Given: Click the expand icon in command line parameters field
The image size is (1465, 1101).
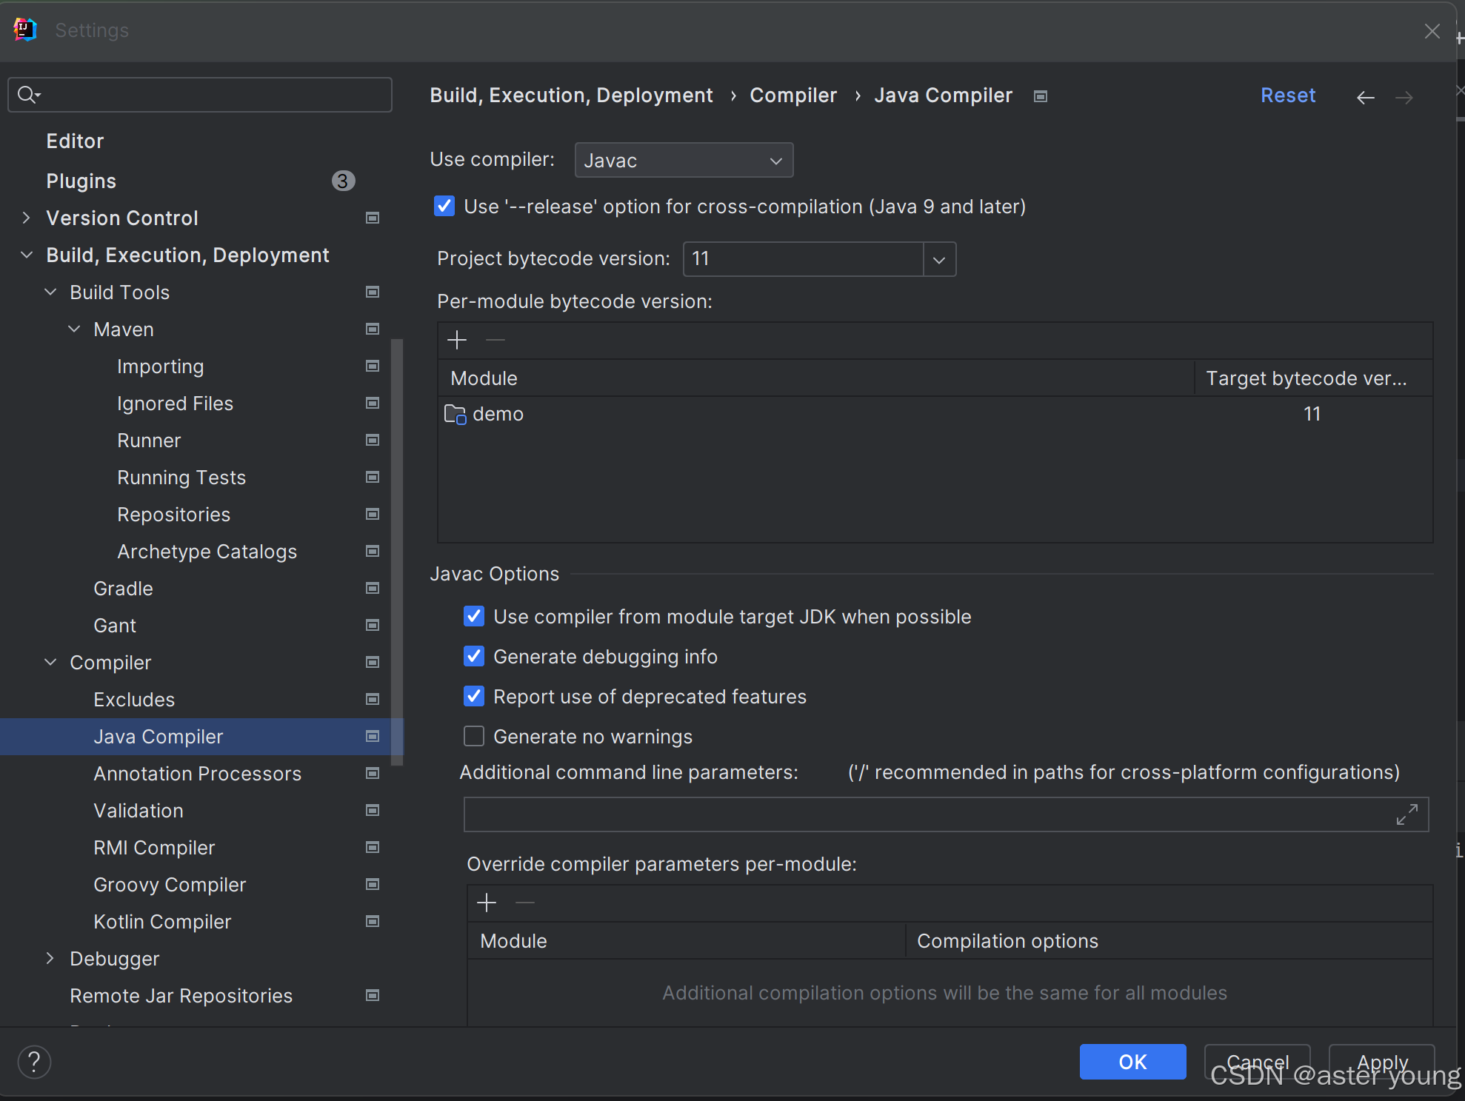Looking at the screenshot, I should 1406,814.
